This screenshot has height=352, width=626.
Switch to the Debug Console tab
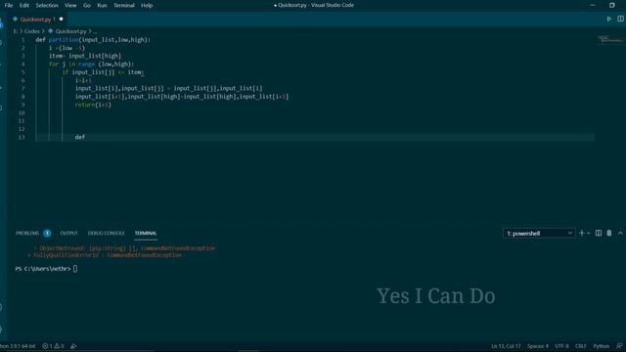coord(107,233)
